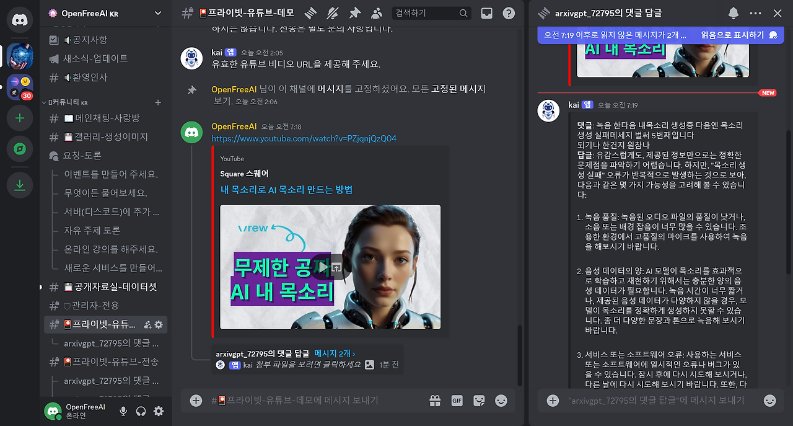This screenshot has width=793, height=426.
Task: Click the gift icon next to message box
Action: click(x=434, y=401)
